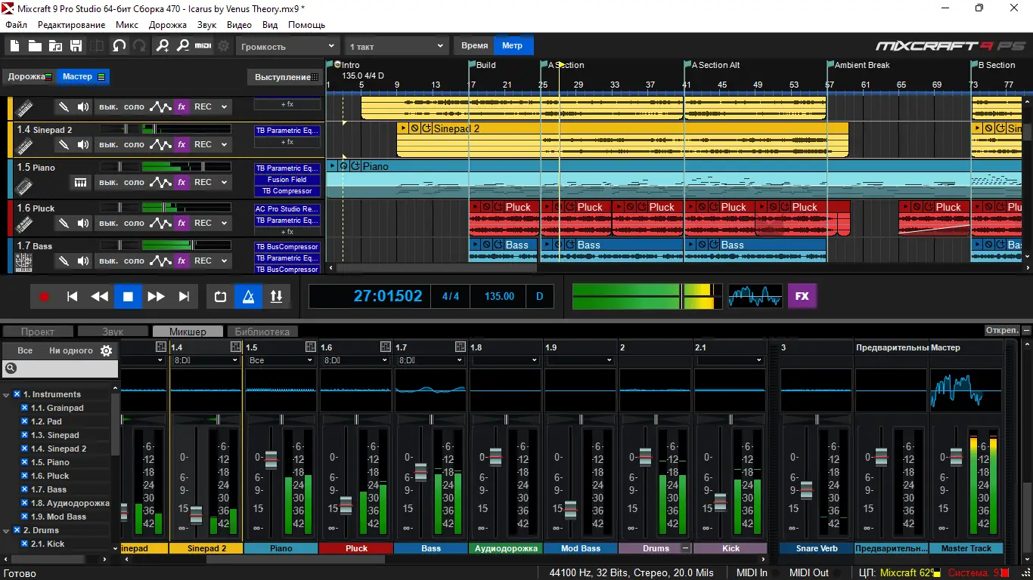Open the Громкость dropdown
The image size is (1033, 580).
(x=286, y=46)
